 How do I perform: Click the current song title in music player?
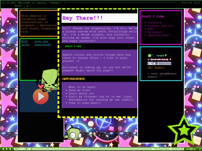[x=22, y=149]
